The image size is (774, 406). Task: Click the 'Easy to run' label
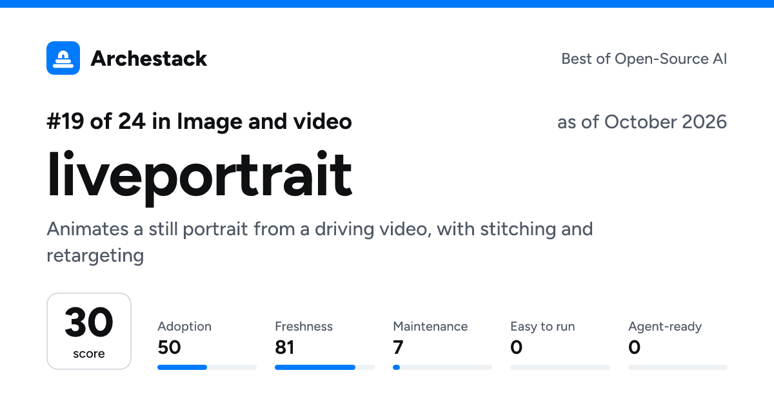[x=542, y=327]
